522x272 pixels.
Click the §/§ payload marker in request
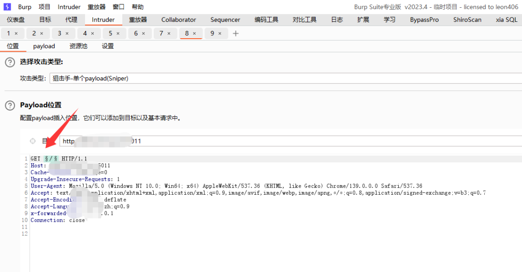(51, 159)
